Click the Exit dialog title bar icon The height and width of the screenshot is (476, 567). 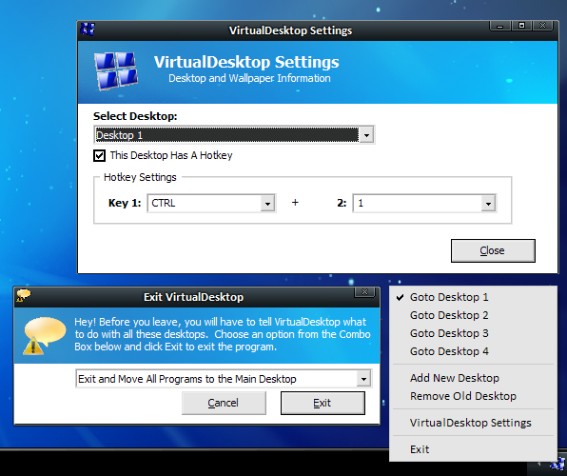click(x=24, y=295)
